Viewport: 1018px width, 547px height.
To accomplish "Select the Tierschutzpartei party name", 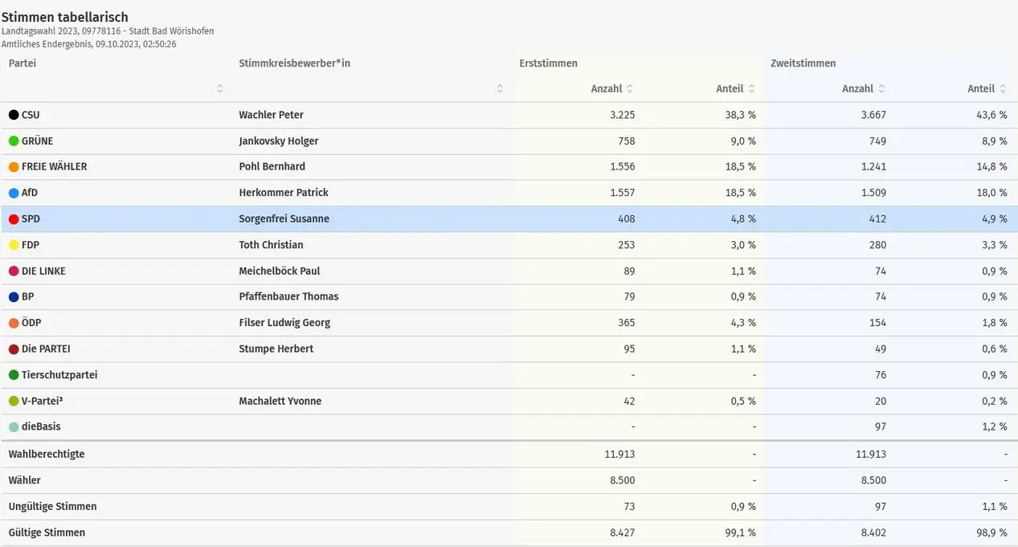I will [59, 375].
